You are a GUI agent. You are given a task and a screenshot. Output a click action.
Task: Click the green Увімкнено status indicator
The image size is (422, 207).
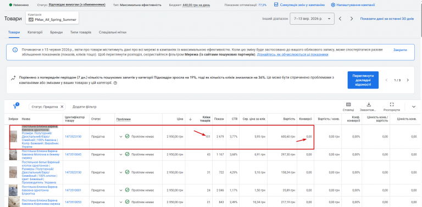pos(10,5)
